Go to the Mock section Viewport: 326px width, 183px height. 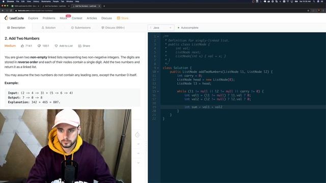coord(63,18)
